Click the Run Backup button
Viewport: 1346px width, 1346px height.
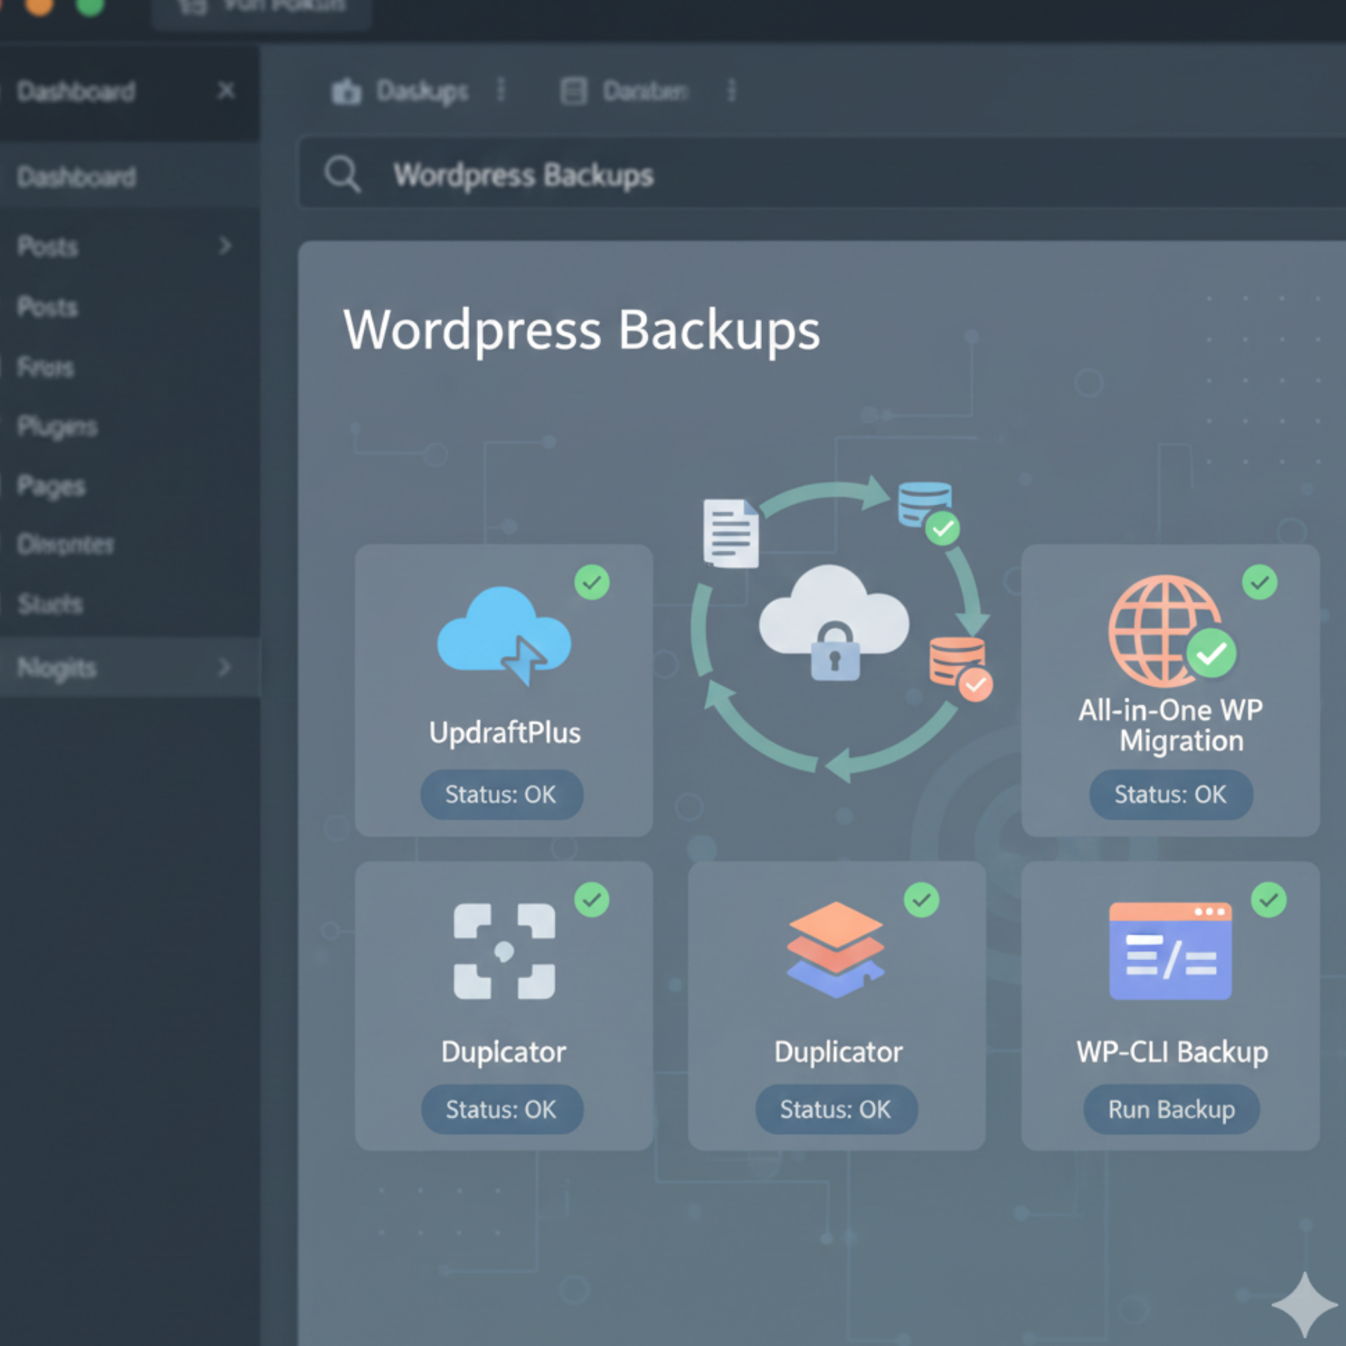[1171, 1110]
